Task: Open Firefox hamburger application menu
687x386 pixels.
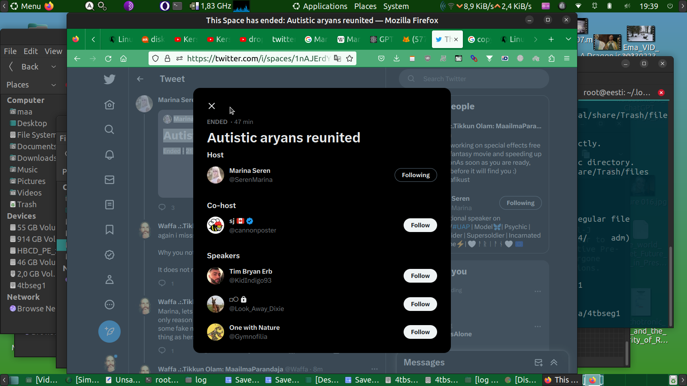Action: (x=567, y=59)
